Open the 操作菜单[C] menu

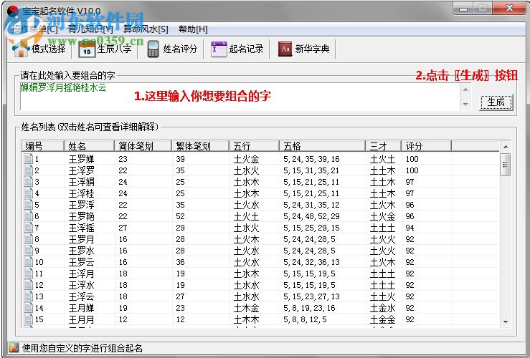point(35,29)
